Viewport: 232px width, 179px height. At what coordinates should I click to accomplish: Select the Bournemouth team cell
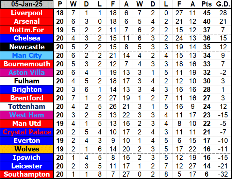pyautogui.click(x=27, y=64)
